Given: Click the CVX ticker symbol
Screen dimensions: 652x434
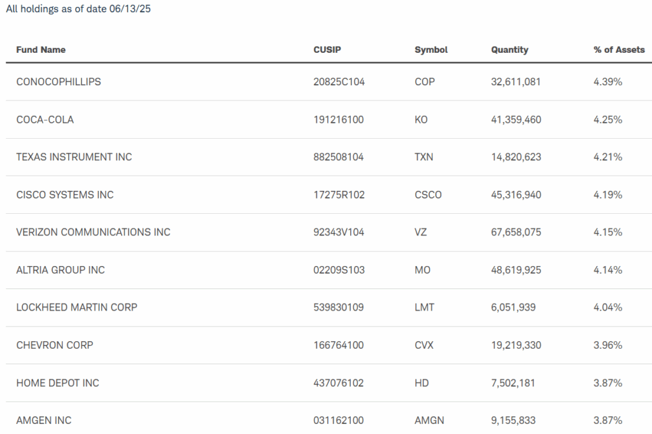Looking at the screenshot, I should [x=423, y=346].
